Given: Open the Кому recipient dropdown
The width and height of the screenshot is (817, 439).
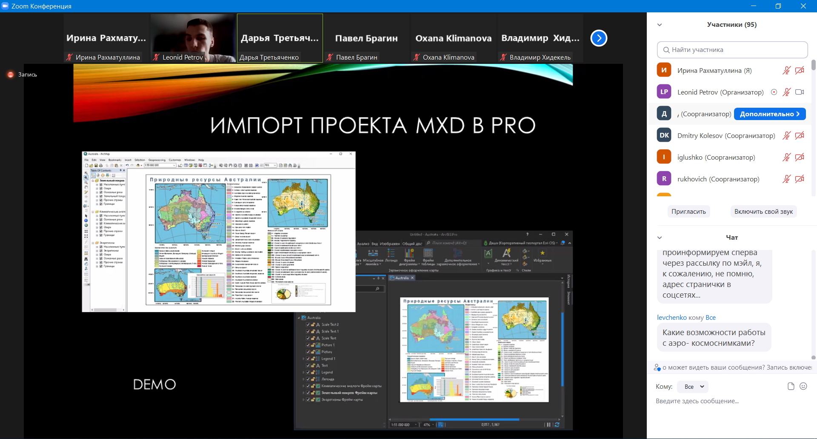Looking at the screenshot, I should (x=693, y=387).
